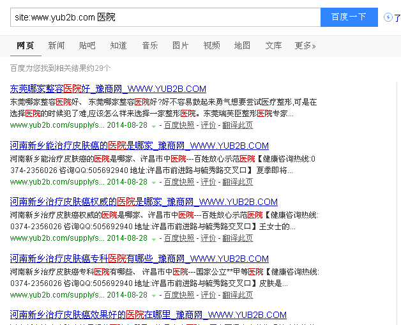
Task: Click the 百度为您找到相关结果约29个 text
Action: click(x=61, y=68)
